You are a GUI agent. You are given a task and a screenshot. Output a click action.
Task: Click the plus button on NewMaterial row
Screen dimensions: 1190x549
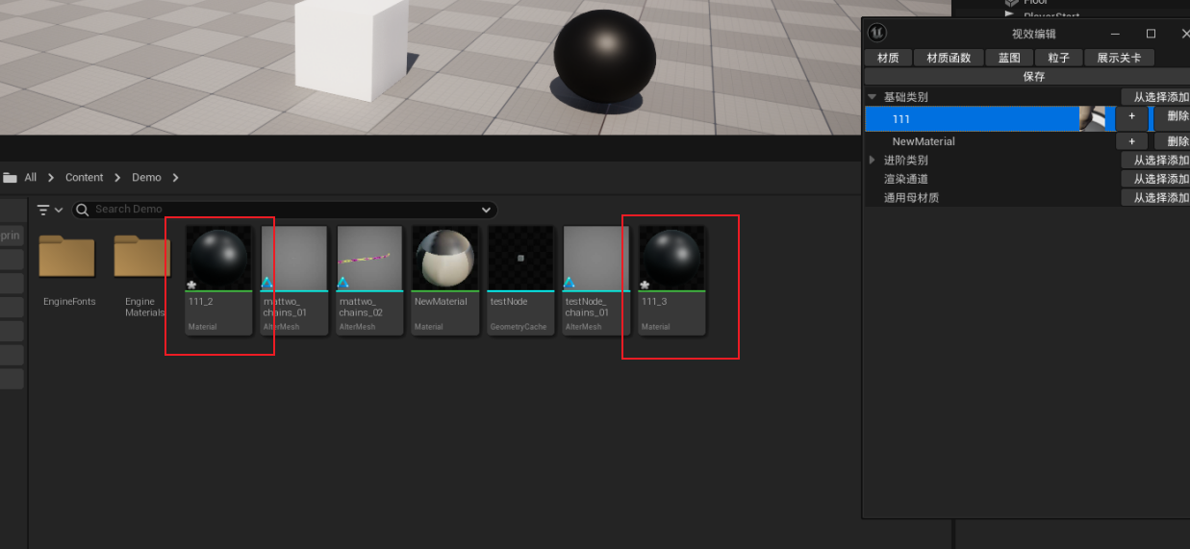click(x=1131, y=141)
